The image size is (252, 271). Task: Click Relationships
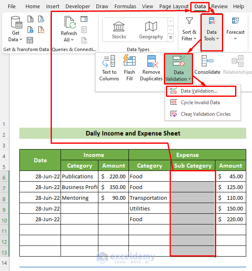[238, 65]
